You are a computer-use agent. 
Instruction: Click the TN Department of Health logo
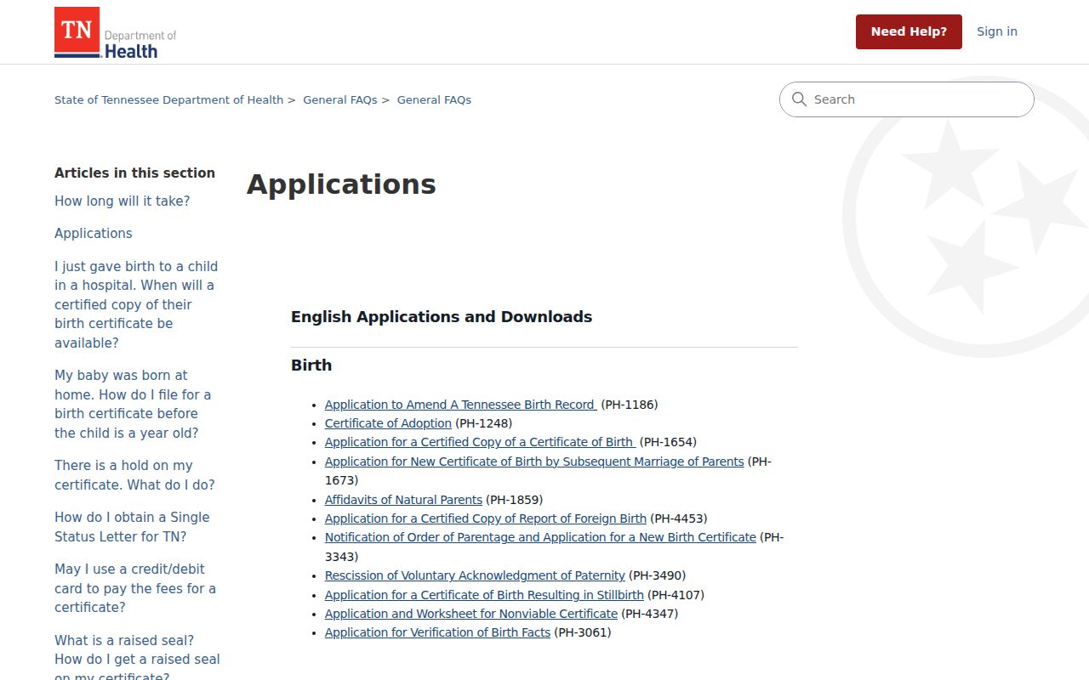[116, 32]
